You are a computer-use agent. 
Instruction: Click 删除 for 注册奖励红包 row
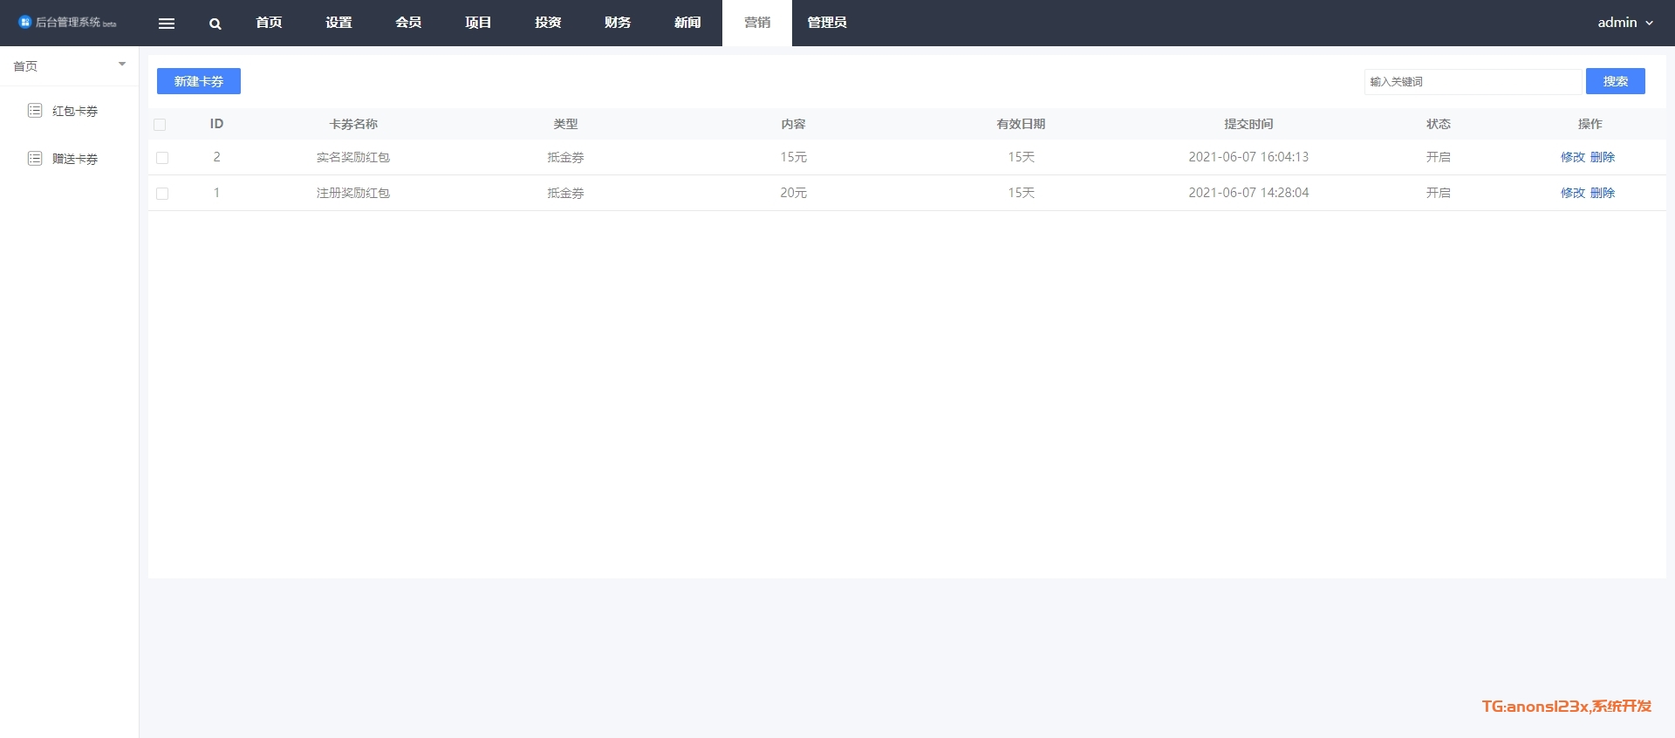point(1603,193)
